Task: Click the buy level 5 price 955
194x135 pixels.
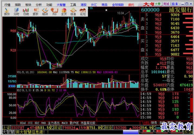Action: [158, 54]
